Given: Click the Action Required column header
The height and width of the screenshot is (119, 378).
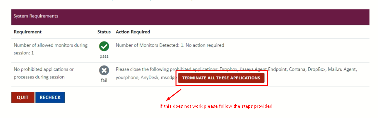Looking at the screenshot, I should [x=133, y=32].
